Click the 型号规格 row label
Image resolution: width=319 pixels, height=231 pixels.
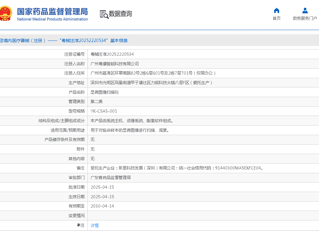pos(76,111)
